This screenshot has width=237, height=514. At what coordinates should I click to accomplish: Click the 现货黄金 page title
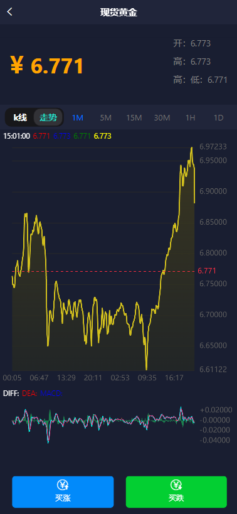[118, 13]
